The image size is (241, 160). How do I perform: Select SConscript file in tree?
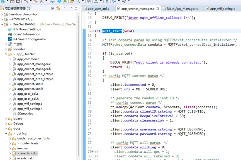point(25,114)
